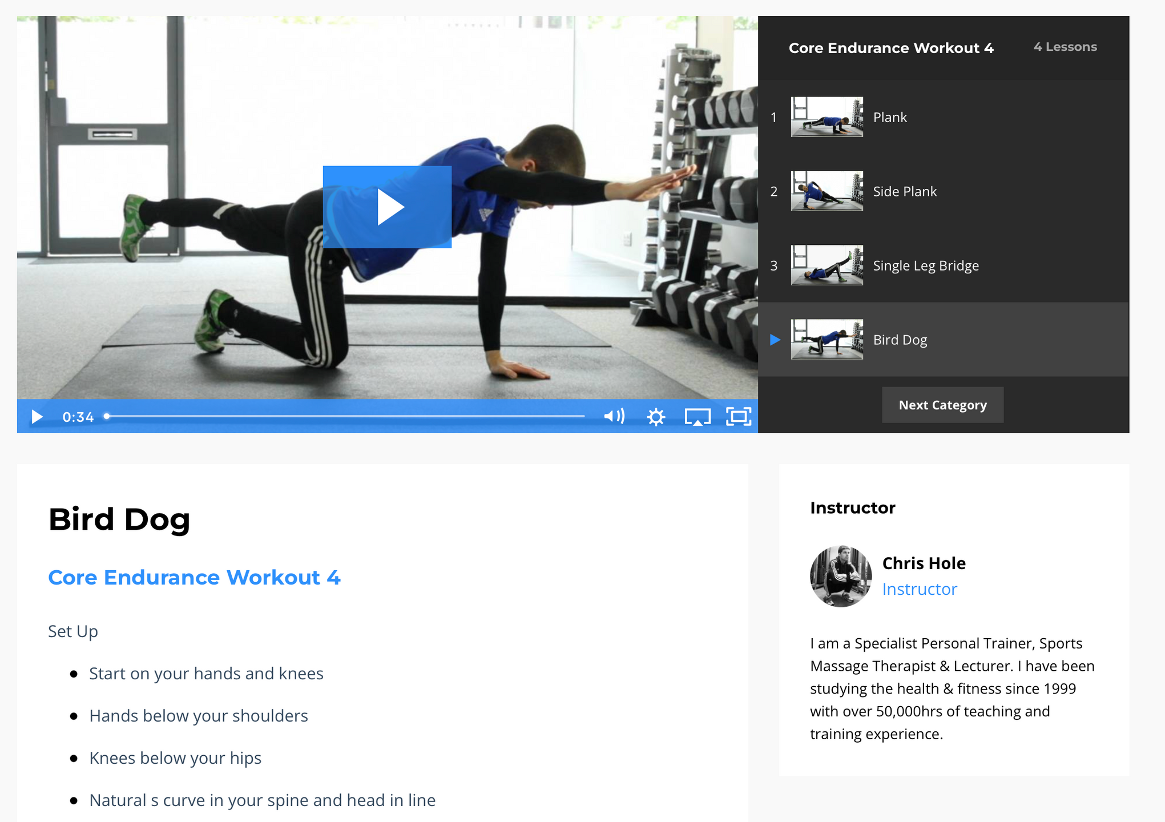The width and height of the screenshot is (1165, 822).
Task: Enter fullscreen mode
Action: pos(739,417)
